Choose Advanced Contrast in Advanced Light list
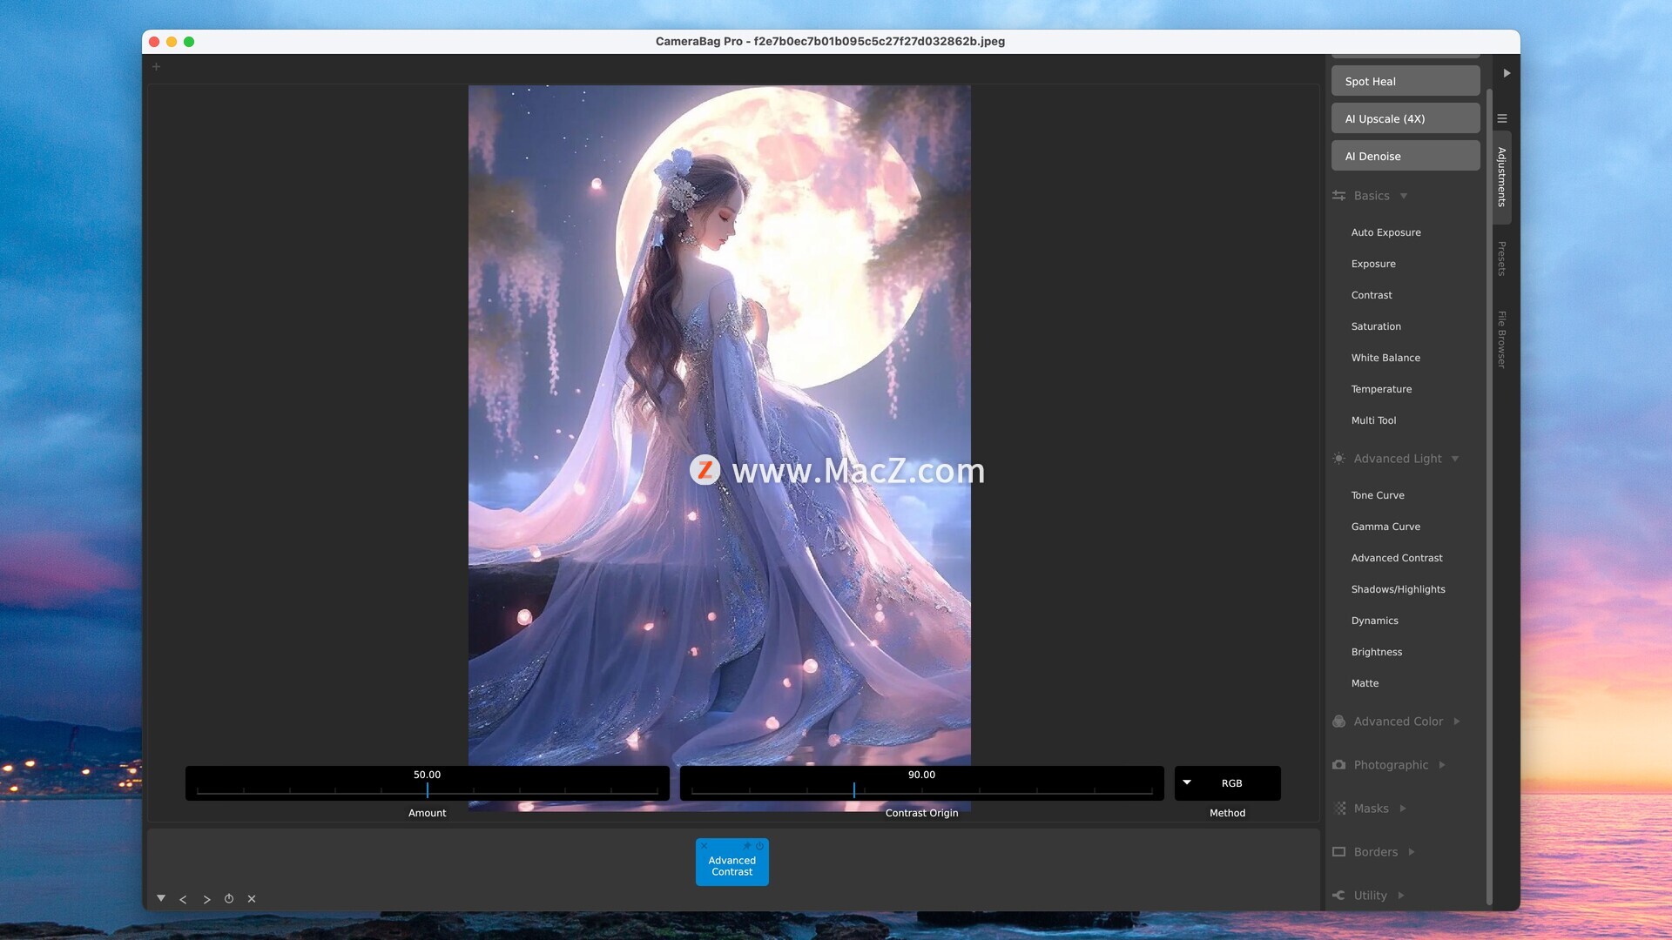Image resolution: width=1672 pixels, height=940 pixels. tap(1397, 558)
